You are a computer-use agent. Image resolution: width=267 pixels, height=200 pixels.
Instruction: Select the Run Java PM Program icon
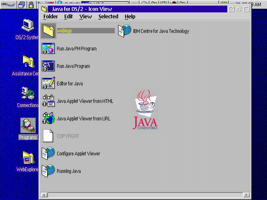[x=48, y=48]
